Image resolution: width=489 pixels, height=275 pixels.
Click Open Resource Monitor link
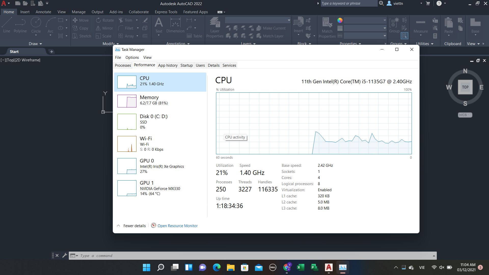178,226
